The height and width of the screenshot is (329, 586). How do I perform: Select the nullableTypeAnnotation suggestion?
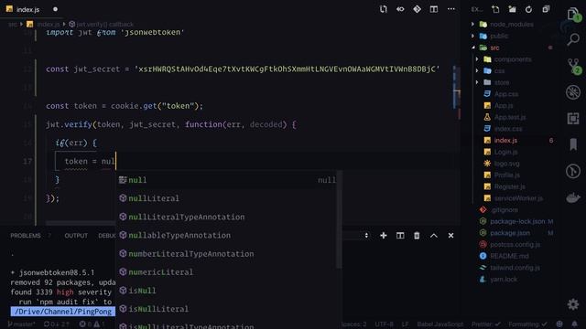click(226, 236)
